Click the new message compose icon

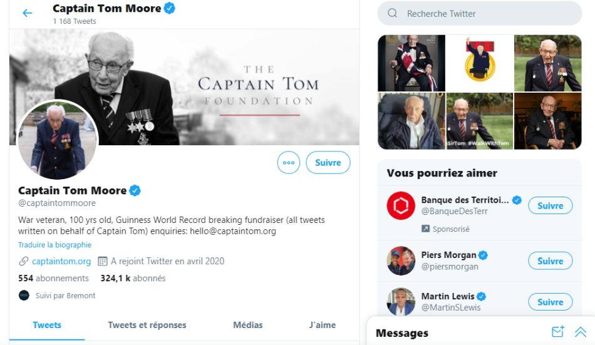(557, 332)
